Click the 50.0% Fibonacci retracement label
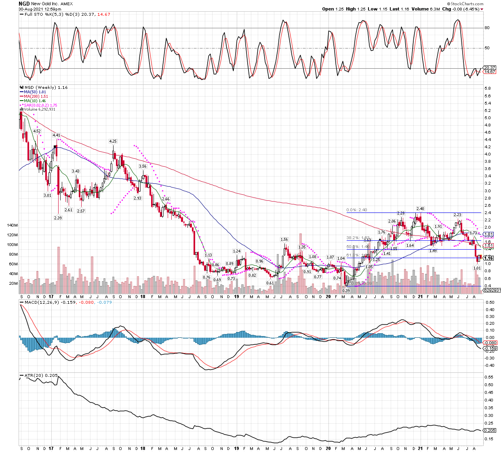 pyautogui.click(x=358, y=247)
